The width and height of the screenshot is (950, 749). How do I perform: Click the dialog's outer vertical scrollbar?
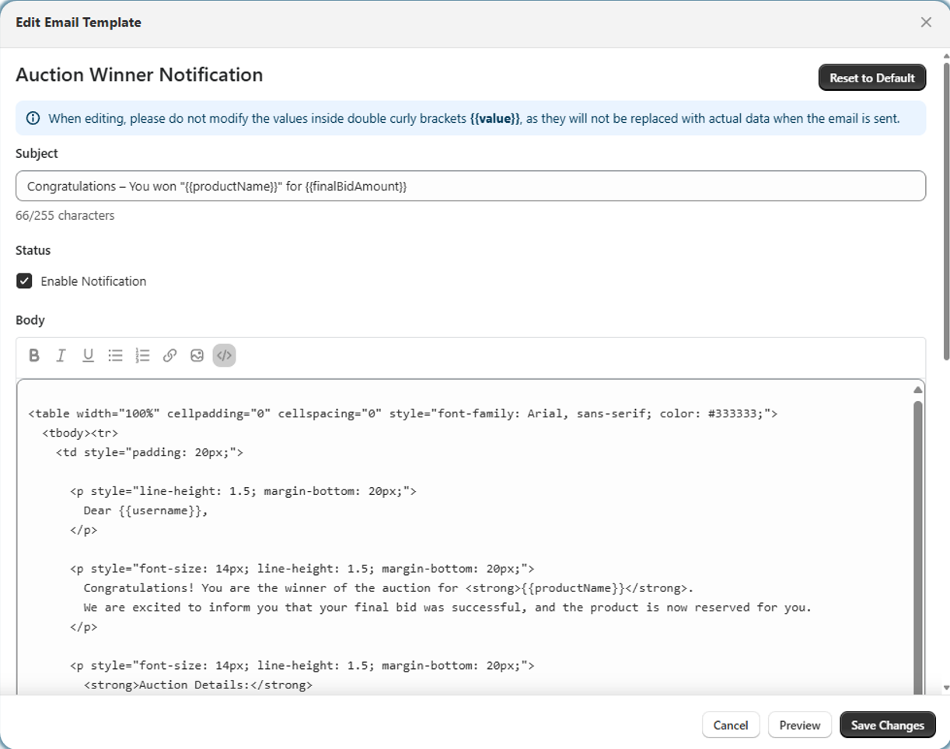(x=945, y=210)
